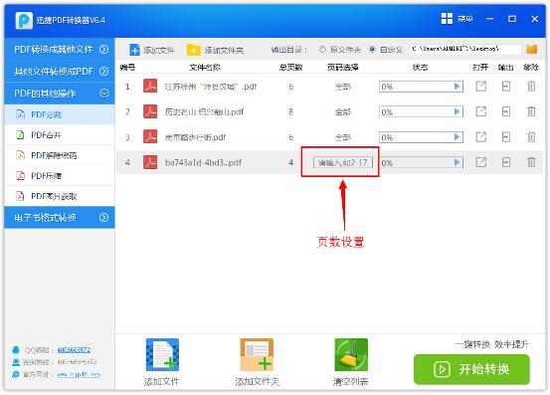550x395 pixels.
Task: Click the 0% progress bar in row 3
Action: tap(421, 137)
